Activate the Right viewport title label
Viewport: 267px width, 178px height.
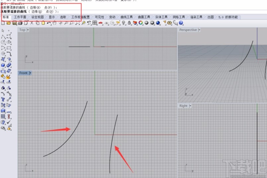point(183,106)
